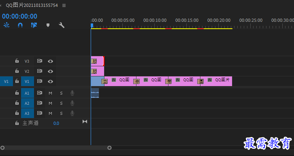294x156 pixels.
Task: Click the playhead marker on the time ruler
Action: [92, 25]
